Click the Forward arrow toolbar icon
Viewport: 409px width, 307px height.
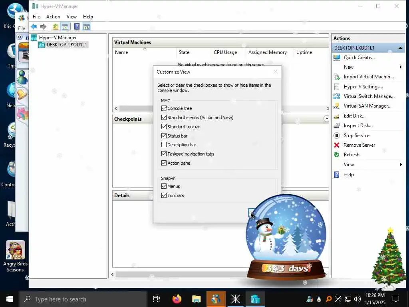point(43,26)
